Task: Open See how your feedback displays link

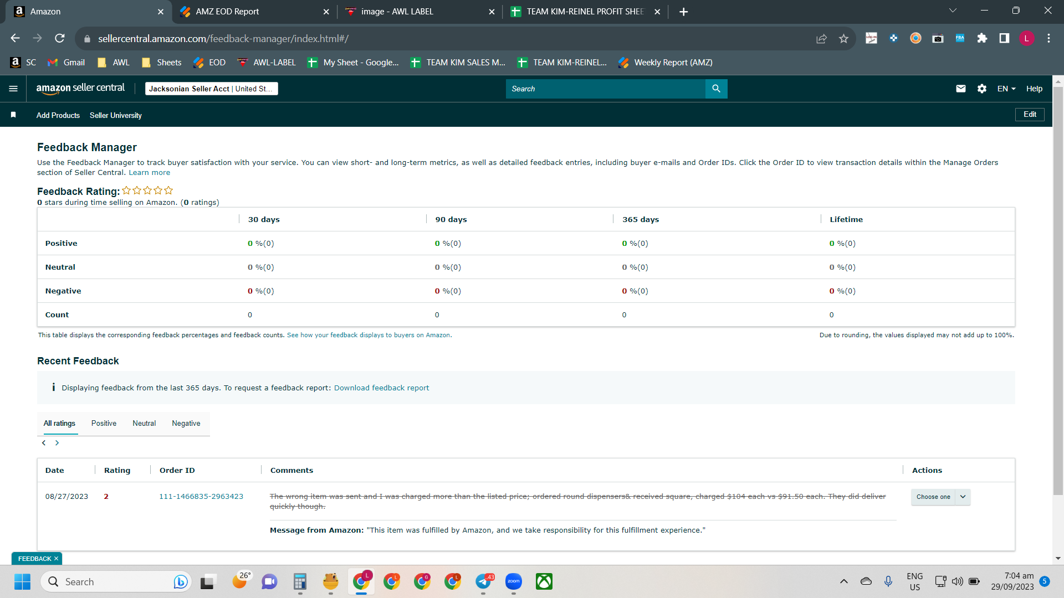Action: pos(369,335)
